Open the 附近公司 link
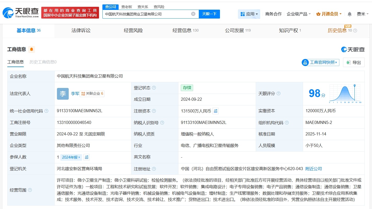 314,169
